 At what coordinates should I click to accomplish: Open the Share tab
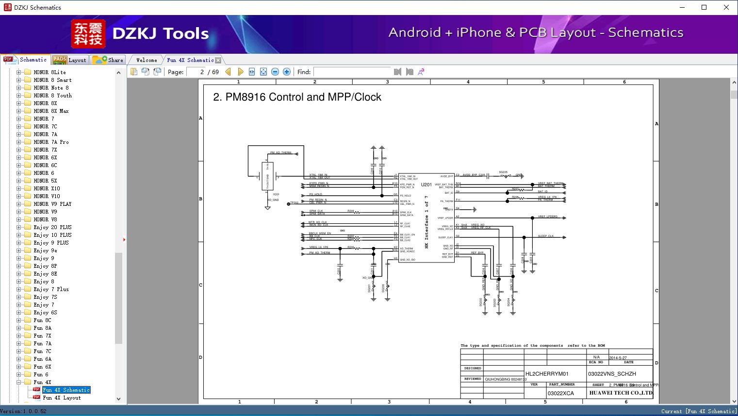[x=108, y=60]
